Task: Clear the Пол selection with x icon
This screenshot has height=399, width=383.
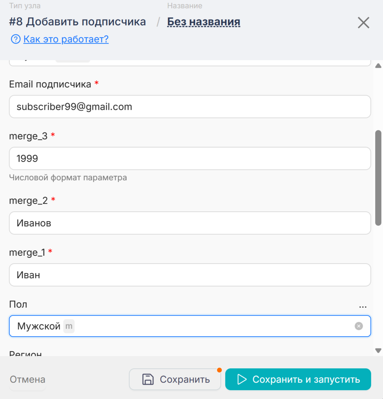Action: point(358,326)
